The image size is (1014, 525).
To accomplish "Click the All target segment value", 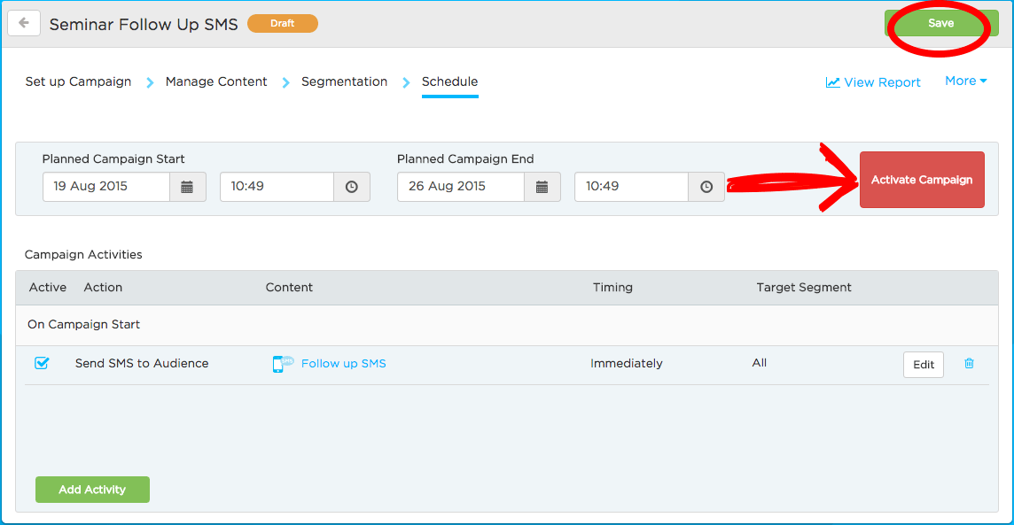I will [760, 363].
